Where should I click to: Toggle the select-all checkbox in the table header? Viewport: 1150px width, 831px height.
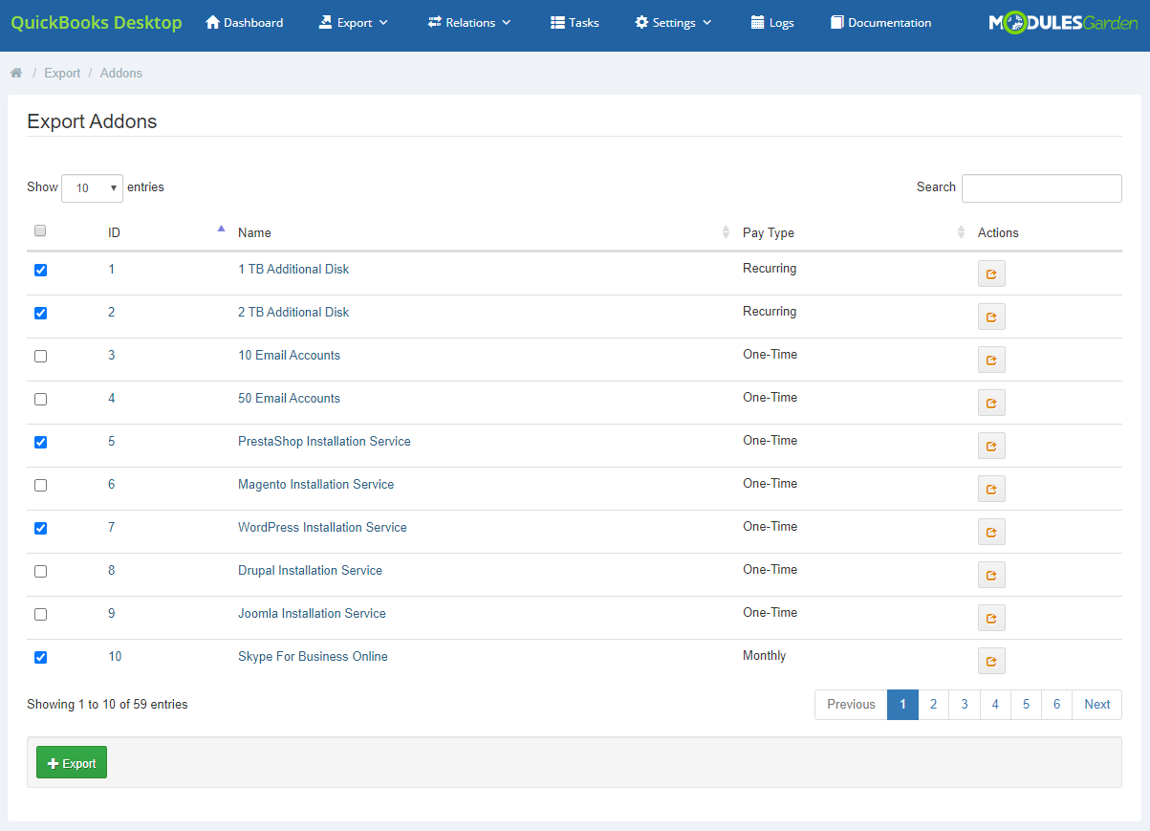pos(40,230)
